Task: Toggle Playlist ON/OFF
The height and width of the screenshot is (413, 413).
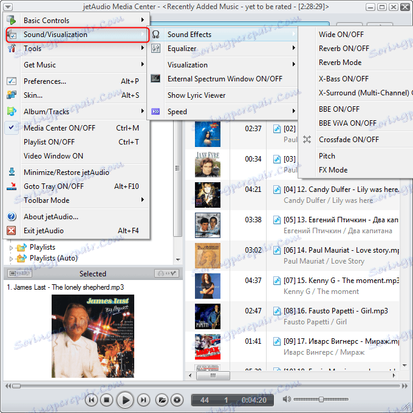Action: tap(77, 142)
